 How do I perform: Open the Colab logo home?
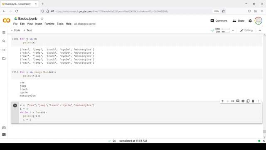[x=7, y=20]
